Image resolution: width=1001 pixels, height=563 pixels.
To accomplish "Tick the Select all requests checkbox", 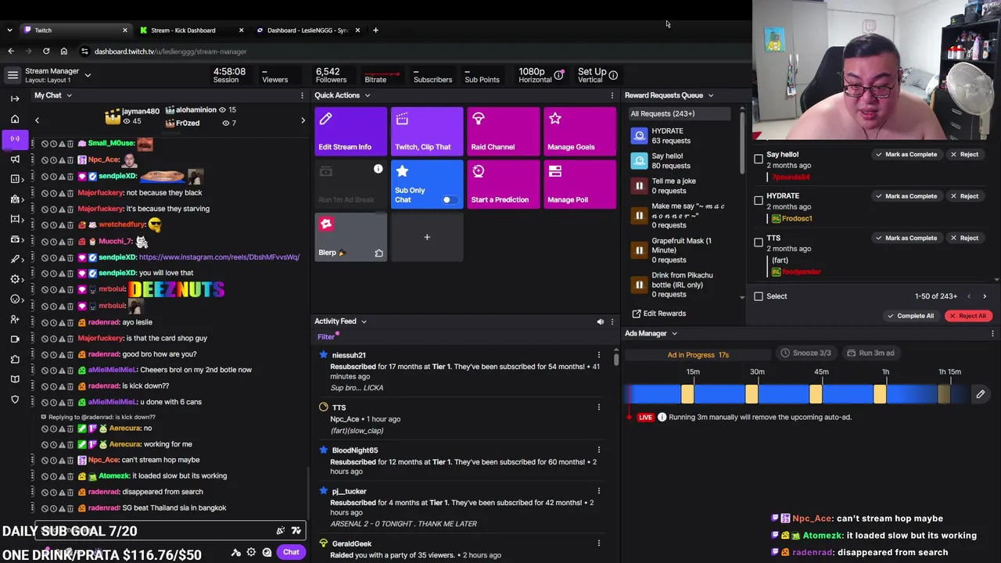I will click(759, 296).
